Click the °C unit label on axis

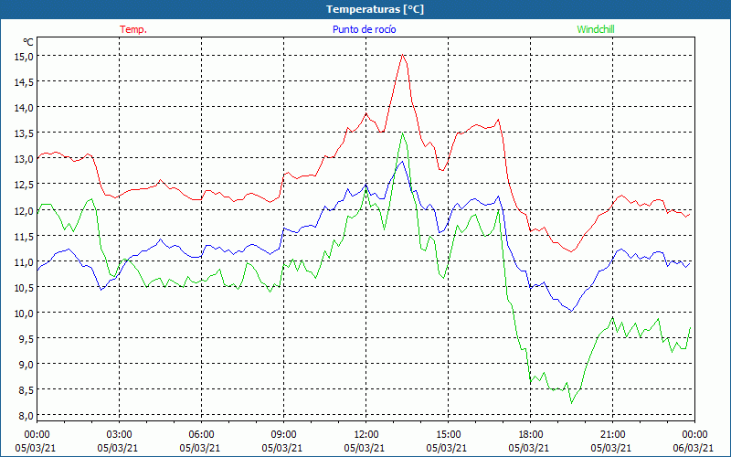click(28, 42)
